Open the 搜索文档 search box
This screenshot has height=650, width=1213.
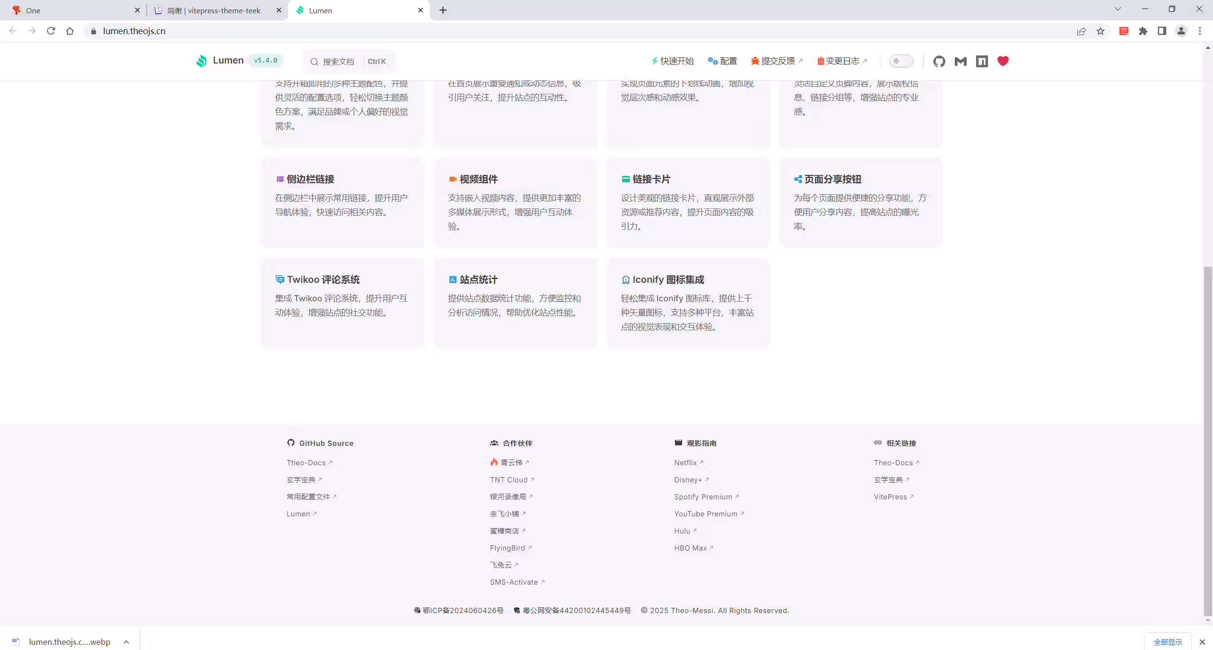point(350,62)
